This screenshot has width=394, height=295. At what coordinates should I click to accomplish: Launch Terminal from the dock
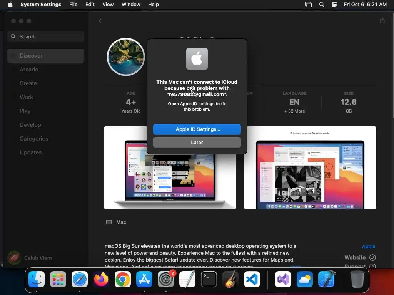[209, 279]
